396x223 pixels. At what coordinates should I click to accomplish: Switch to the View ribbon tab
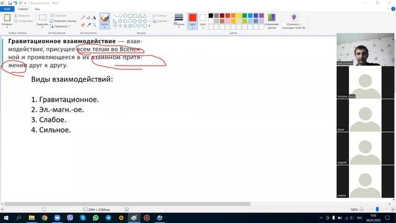[37, 9]
